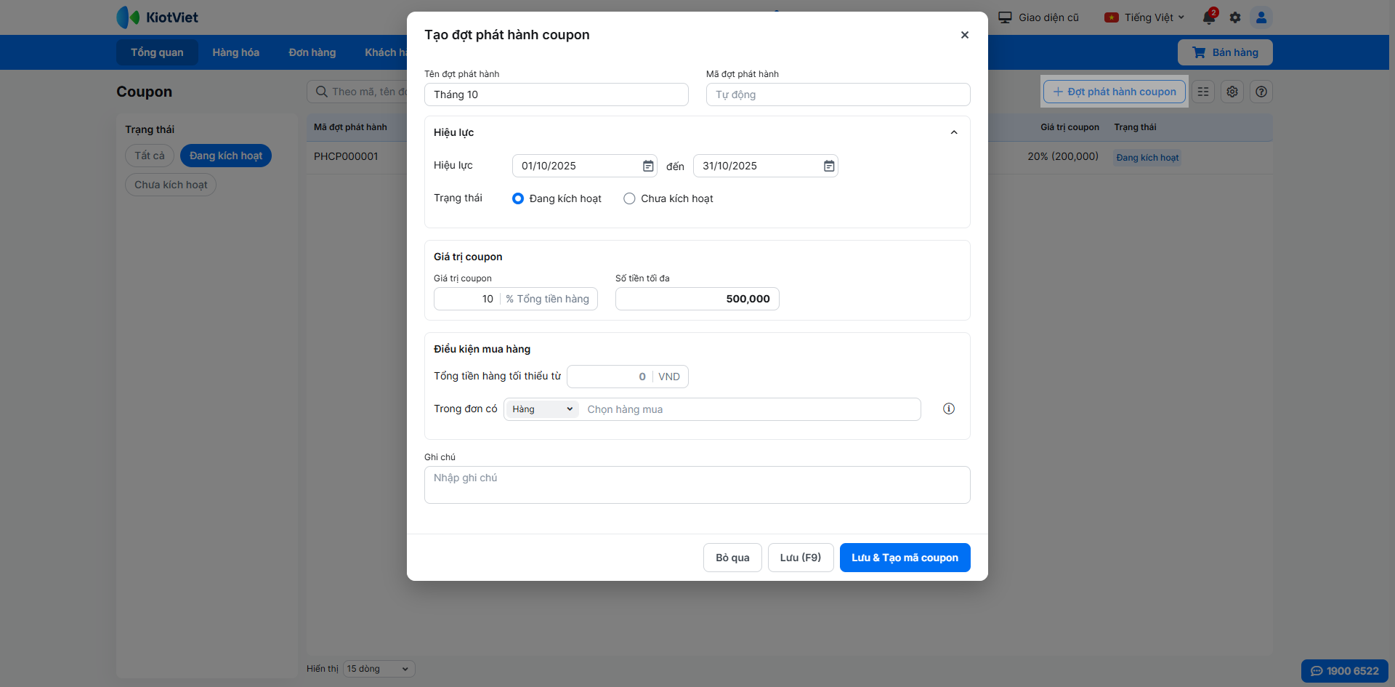Click the column display list icon

tap(1203, 92)
